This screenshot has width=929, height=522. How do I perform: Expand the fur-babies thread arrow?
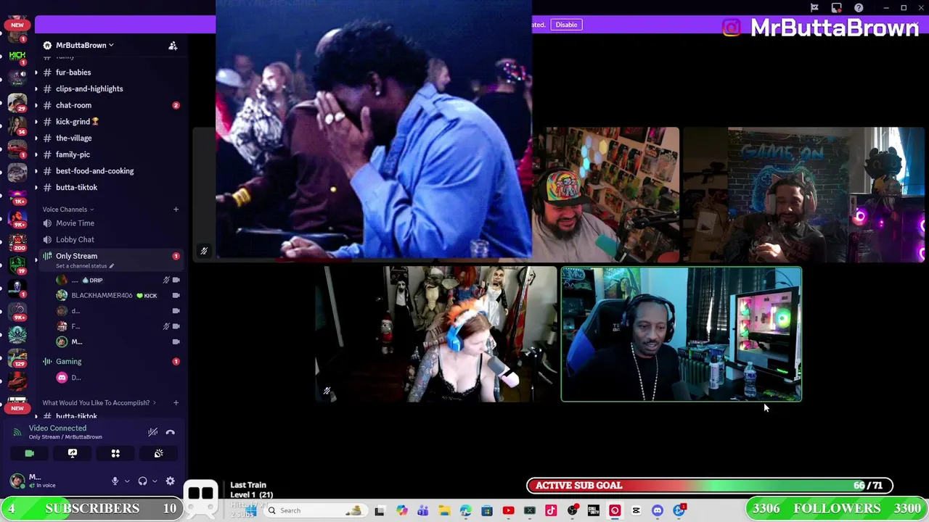(x=36, y=72)
